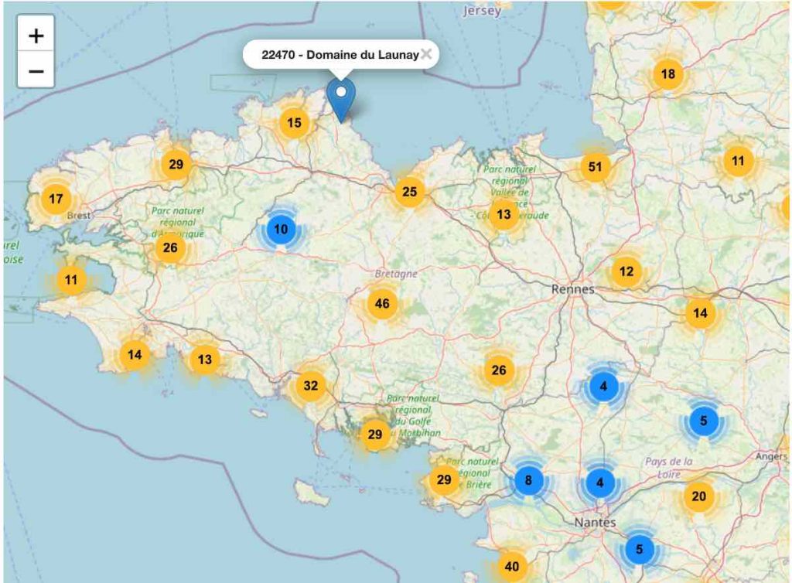Close the Domaine du Launay popup

425,54
